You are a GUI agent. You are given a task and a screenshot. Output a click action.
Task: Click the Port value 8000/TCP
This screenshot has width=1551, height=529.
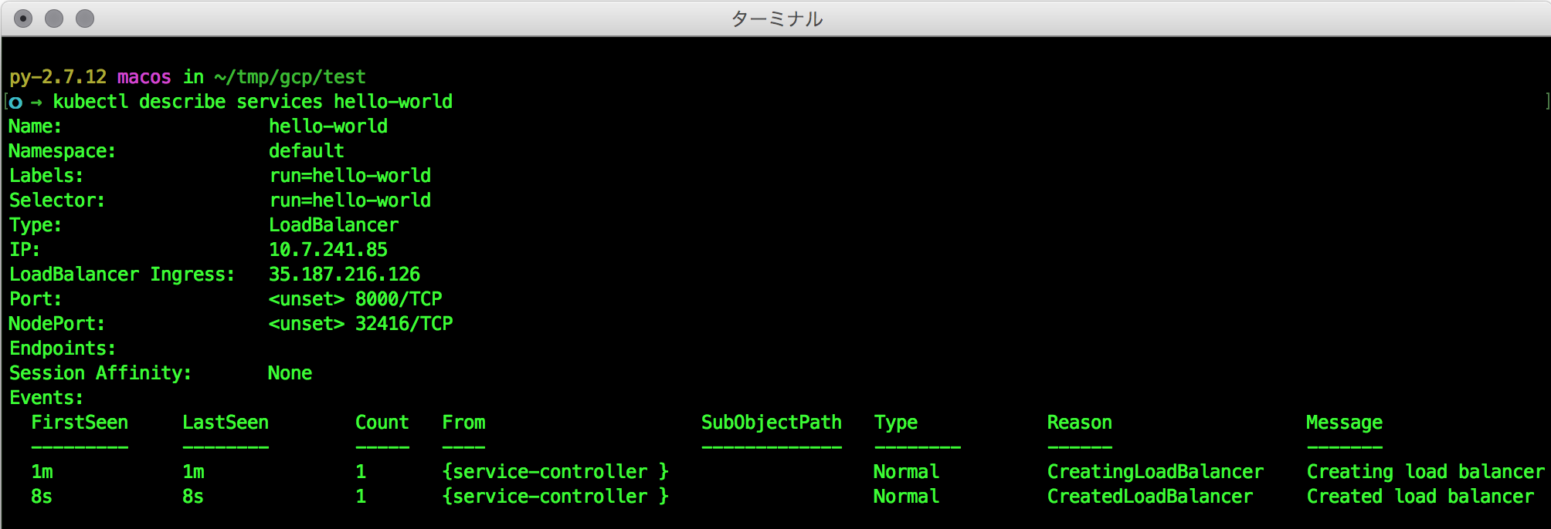point(399,299)
